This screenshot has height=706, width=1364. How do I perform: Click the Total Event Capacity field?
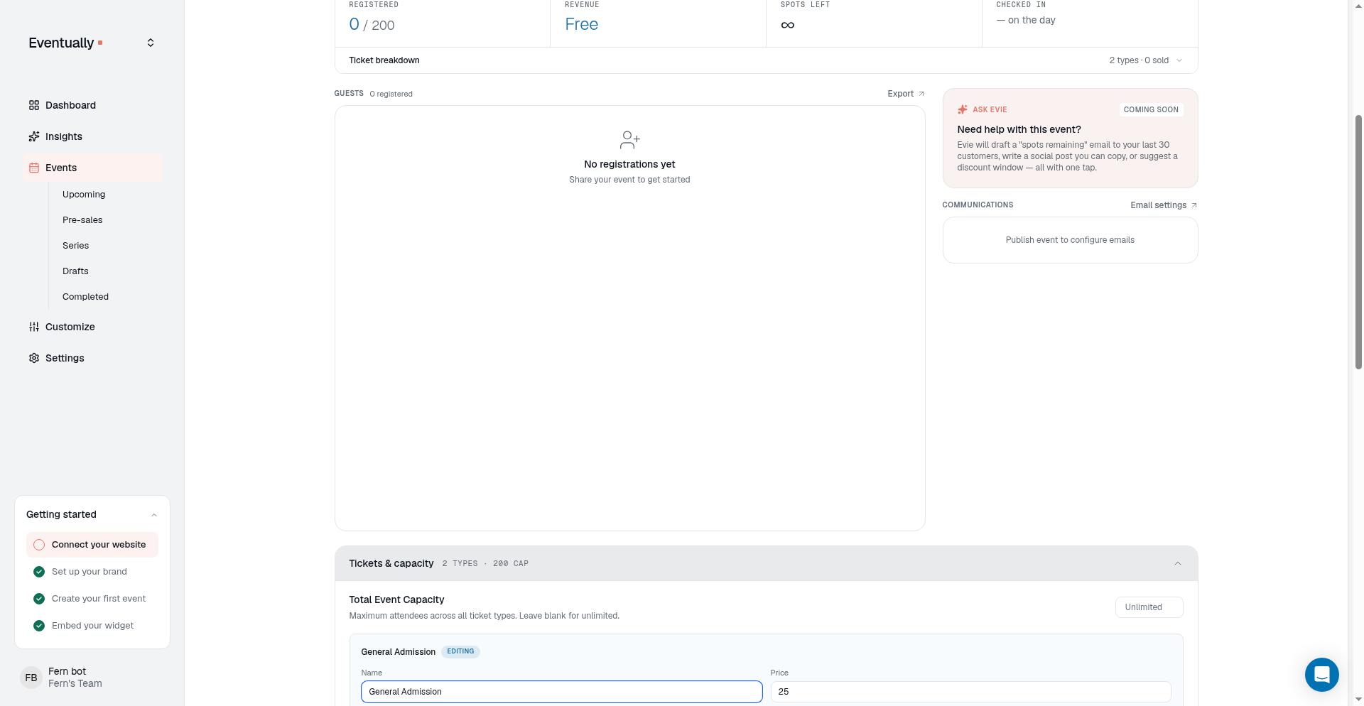pos(1149,607)
